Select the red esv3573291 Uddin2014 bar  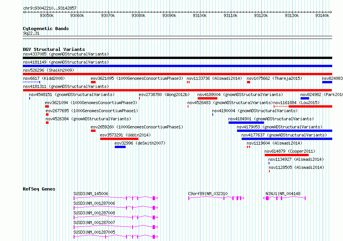pos(119,139)
